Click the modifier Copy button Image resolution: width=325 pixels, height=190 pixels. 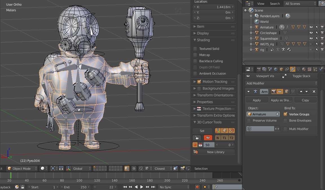[305, 100]
